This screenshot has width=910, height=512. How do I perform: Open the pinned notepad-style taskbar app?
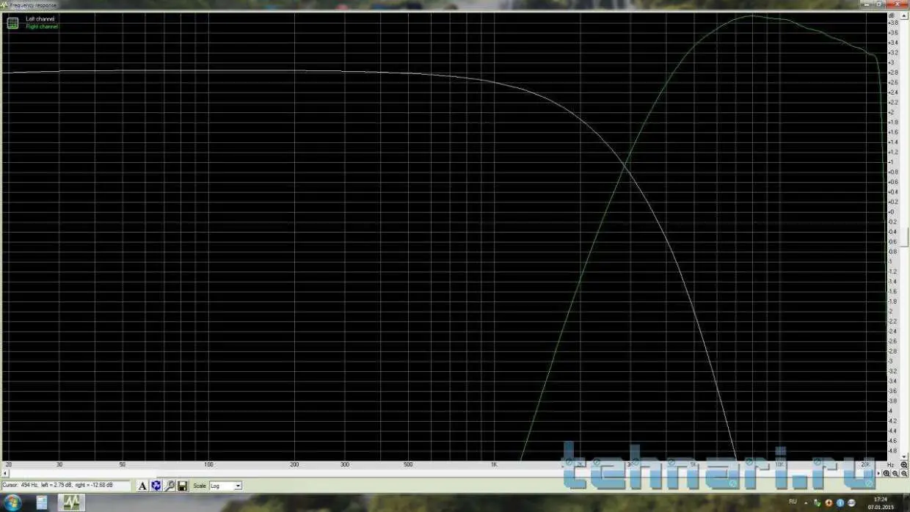(43, 502)
